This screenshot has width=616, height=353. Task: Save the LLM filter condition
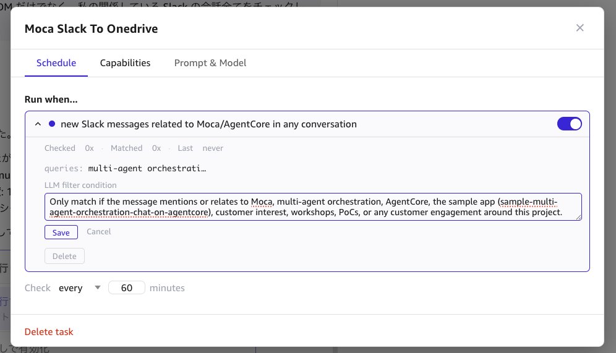61,232
